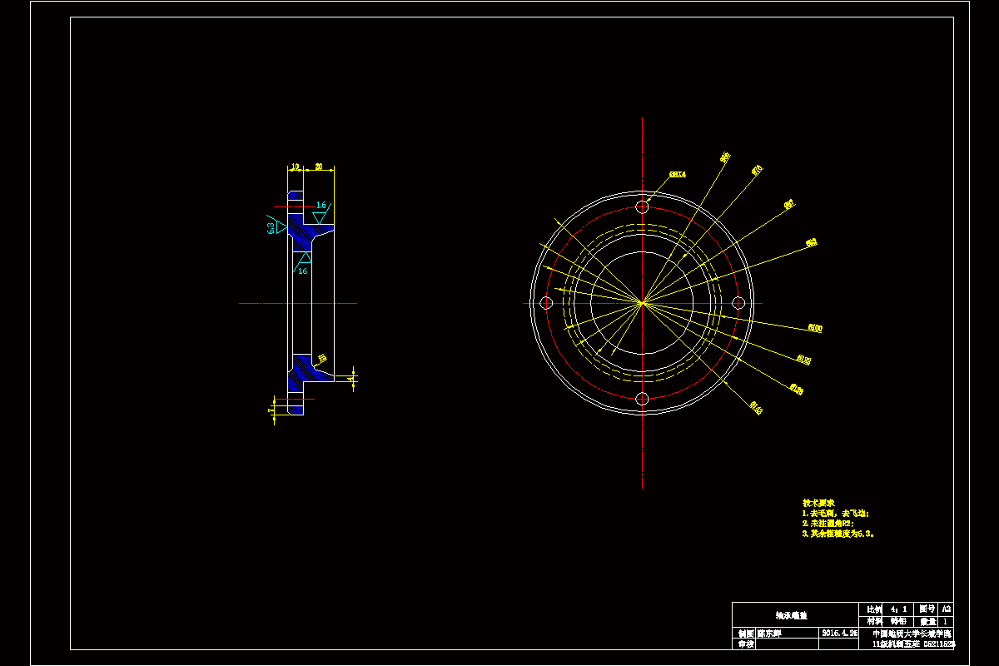Viewport: 999px width, 666px height.
Task: Select the 10 width dimension text
Action: (295, 166)
